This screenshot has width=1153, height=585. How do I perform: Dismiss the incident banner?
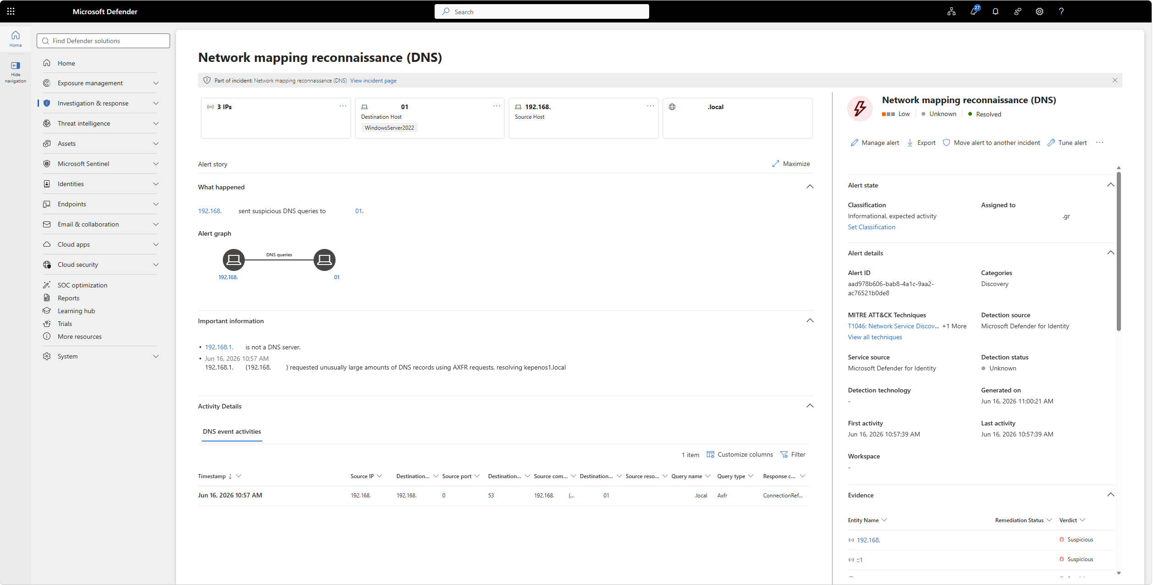point(1114,80)
